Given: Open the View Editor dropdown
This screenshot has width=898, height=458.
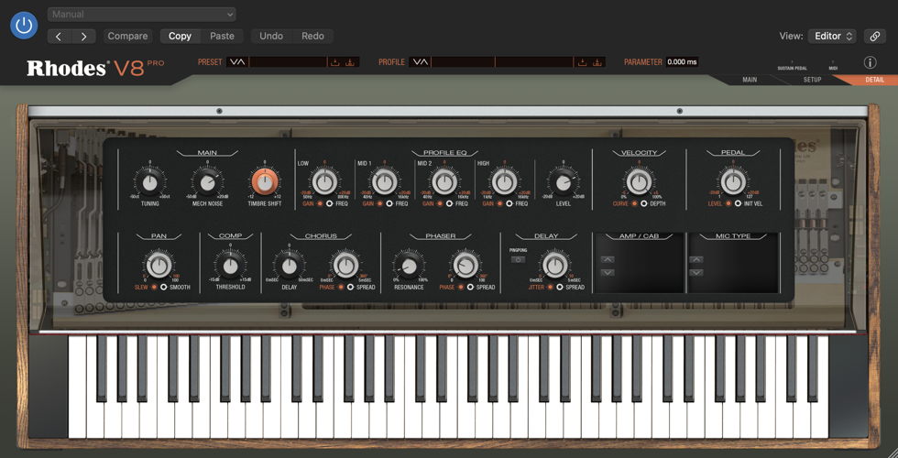Looking at the screenshot, I should pos(832,36).
